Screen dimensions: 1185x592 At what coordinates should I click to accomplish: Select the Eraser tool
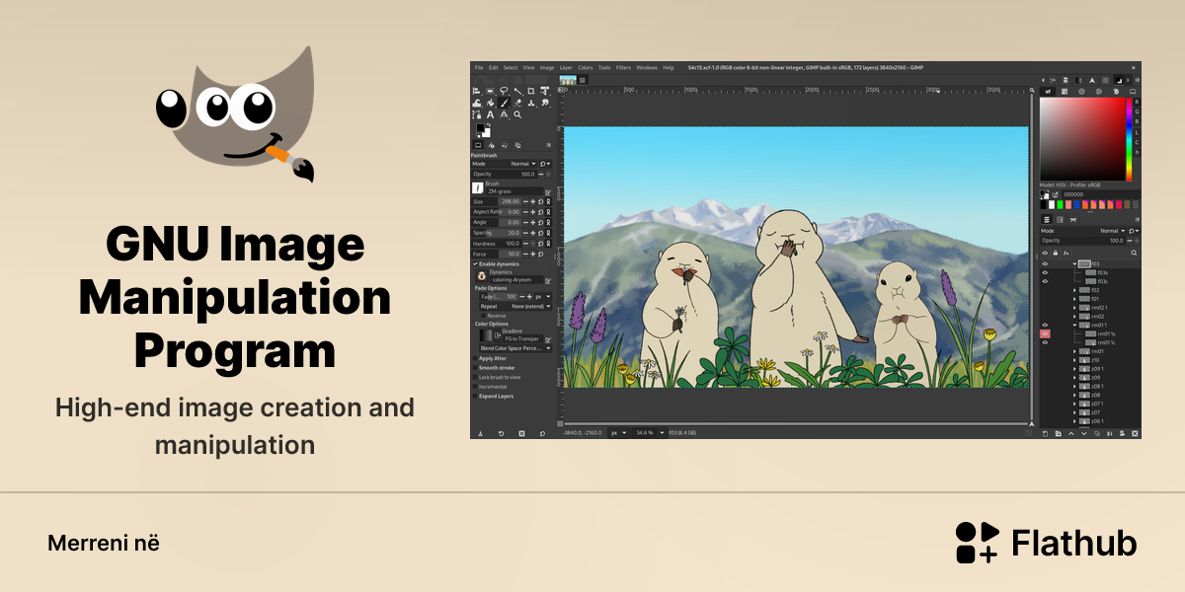click(517, 103)
